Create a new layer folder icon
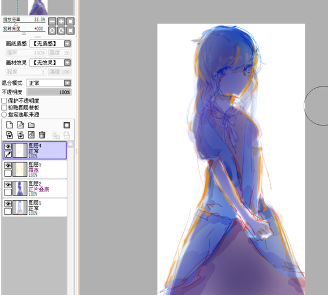The width and height of the screenshot is (328, 295). [x=31, y=125]
